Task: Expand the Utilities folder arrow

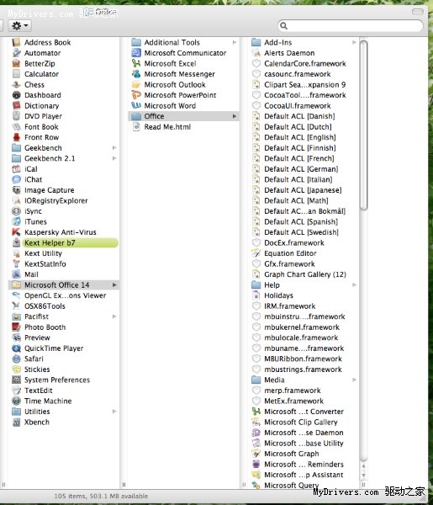Action: 114,412
